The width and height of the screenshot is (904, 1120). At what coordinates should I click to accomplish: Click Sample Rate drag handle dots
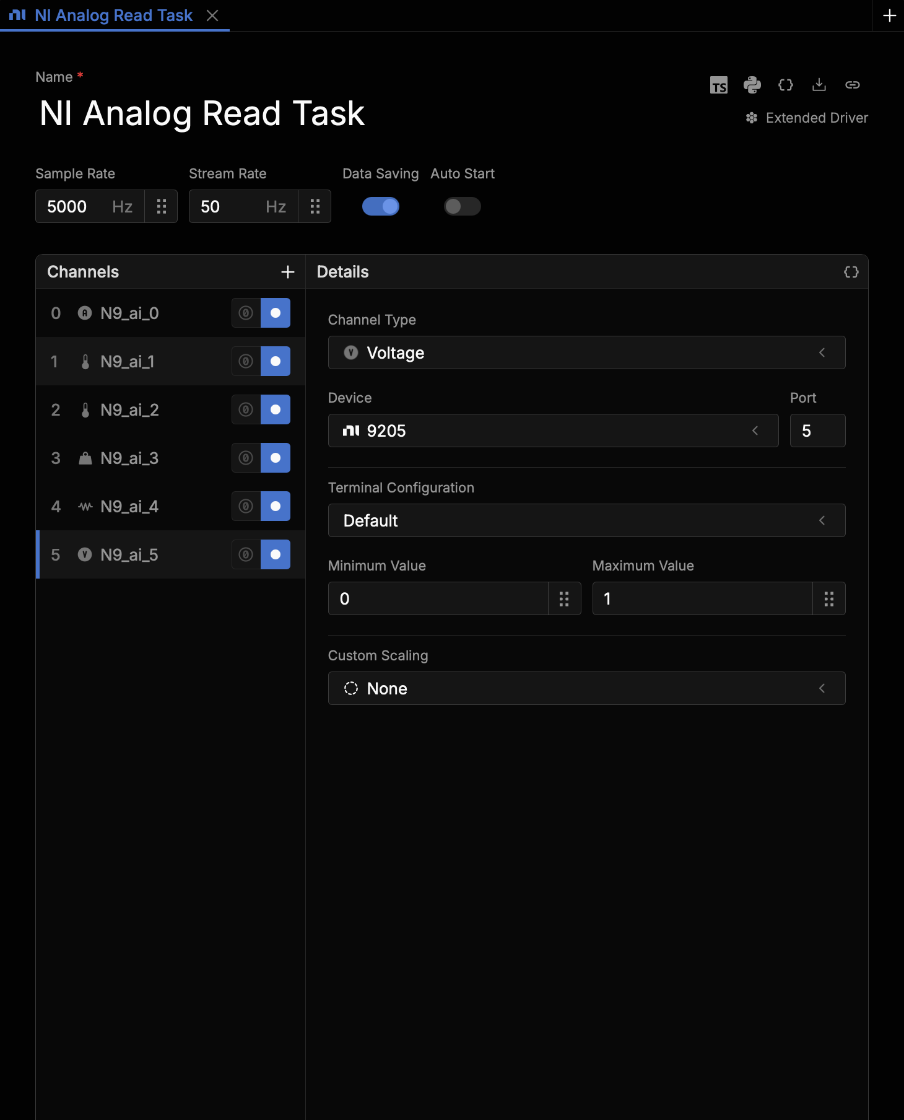(162, 206)
